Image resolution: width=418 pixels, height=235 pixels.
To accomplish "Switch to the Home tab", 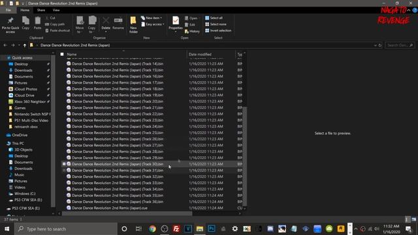I will 25,10.
